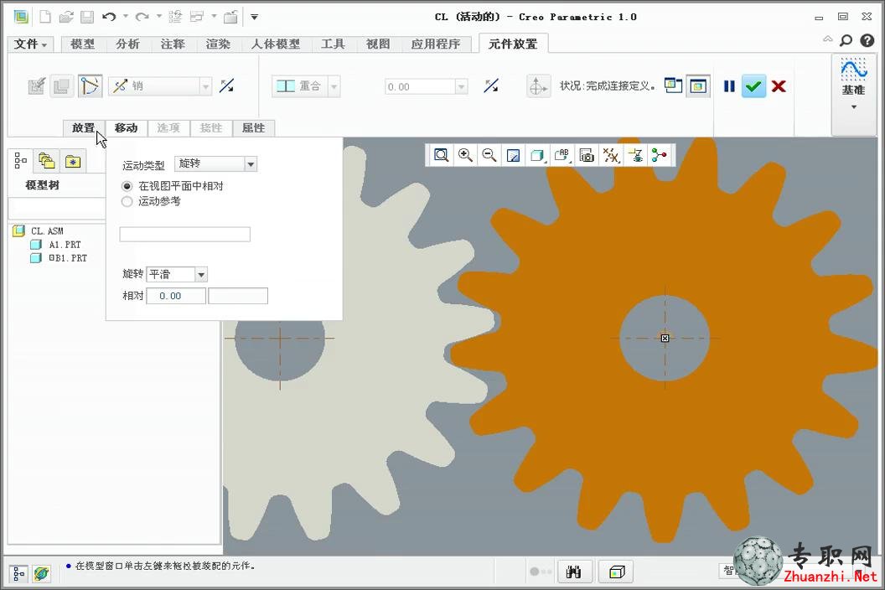This screenshot has width=885, height=590.
Task: Switch to the 分析 ribbon tab
Action: click(x=127, y=44)
